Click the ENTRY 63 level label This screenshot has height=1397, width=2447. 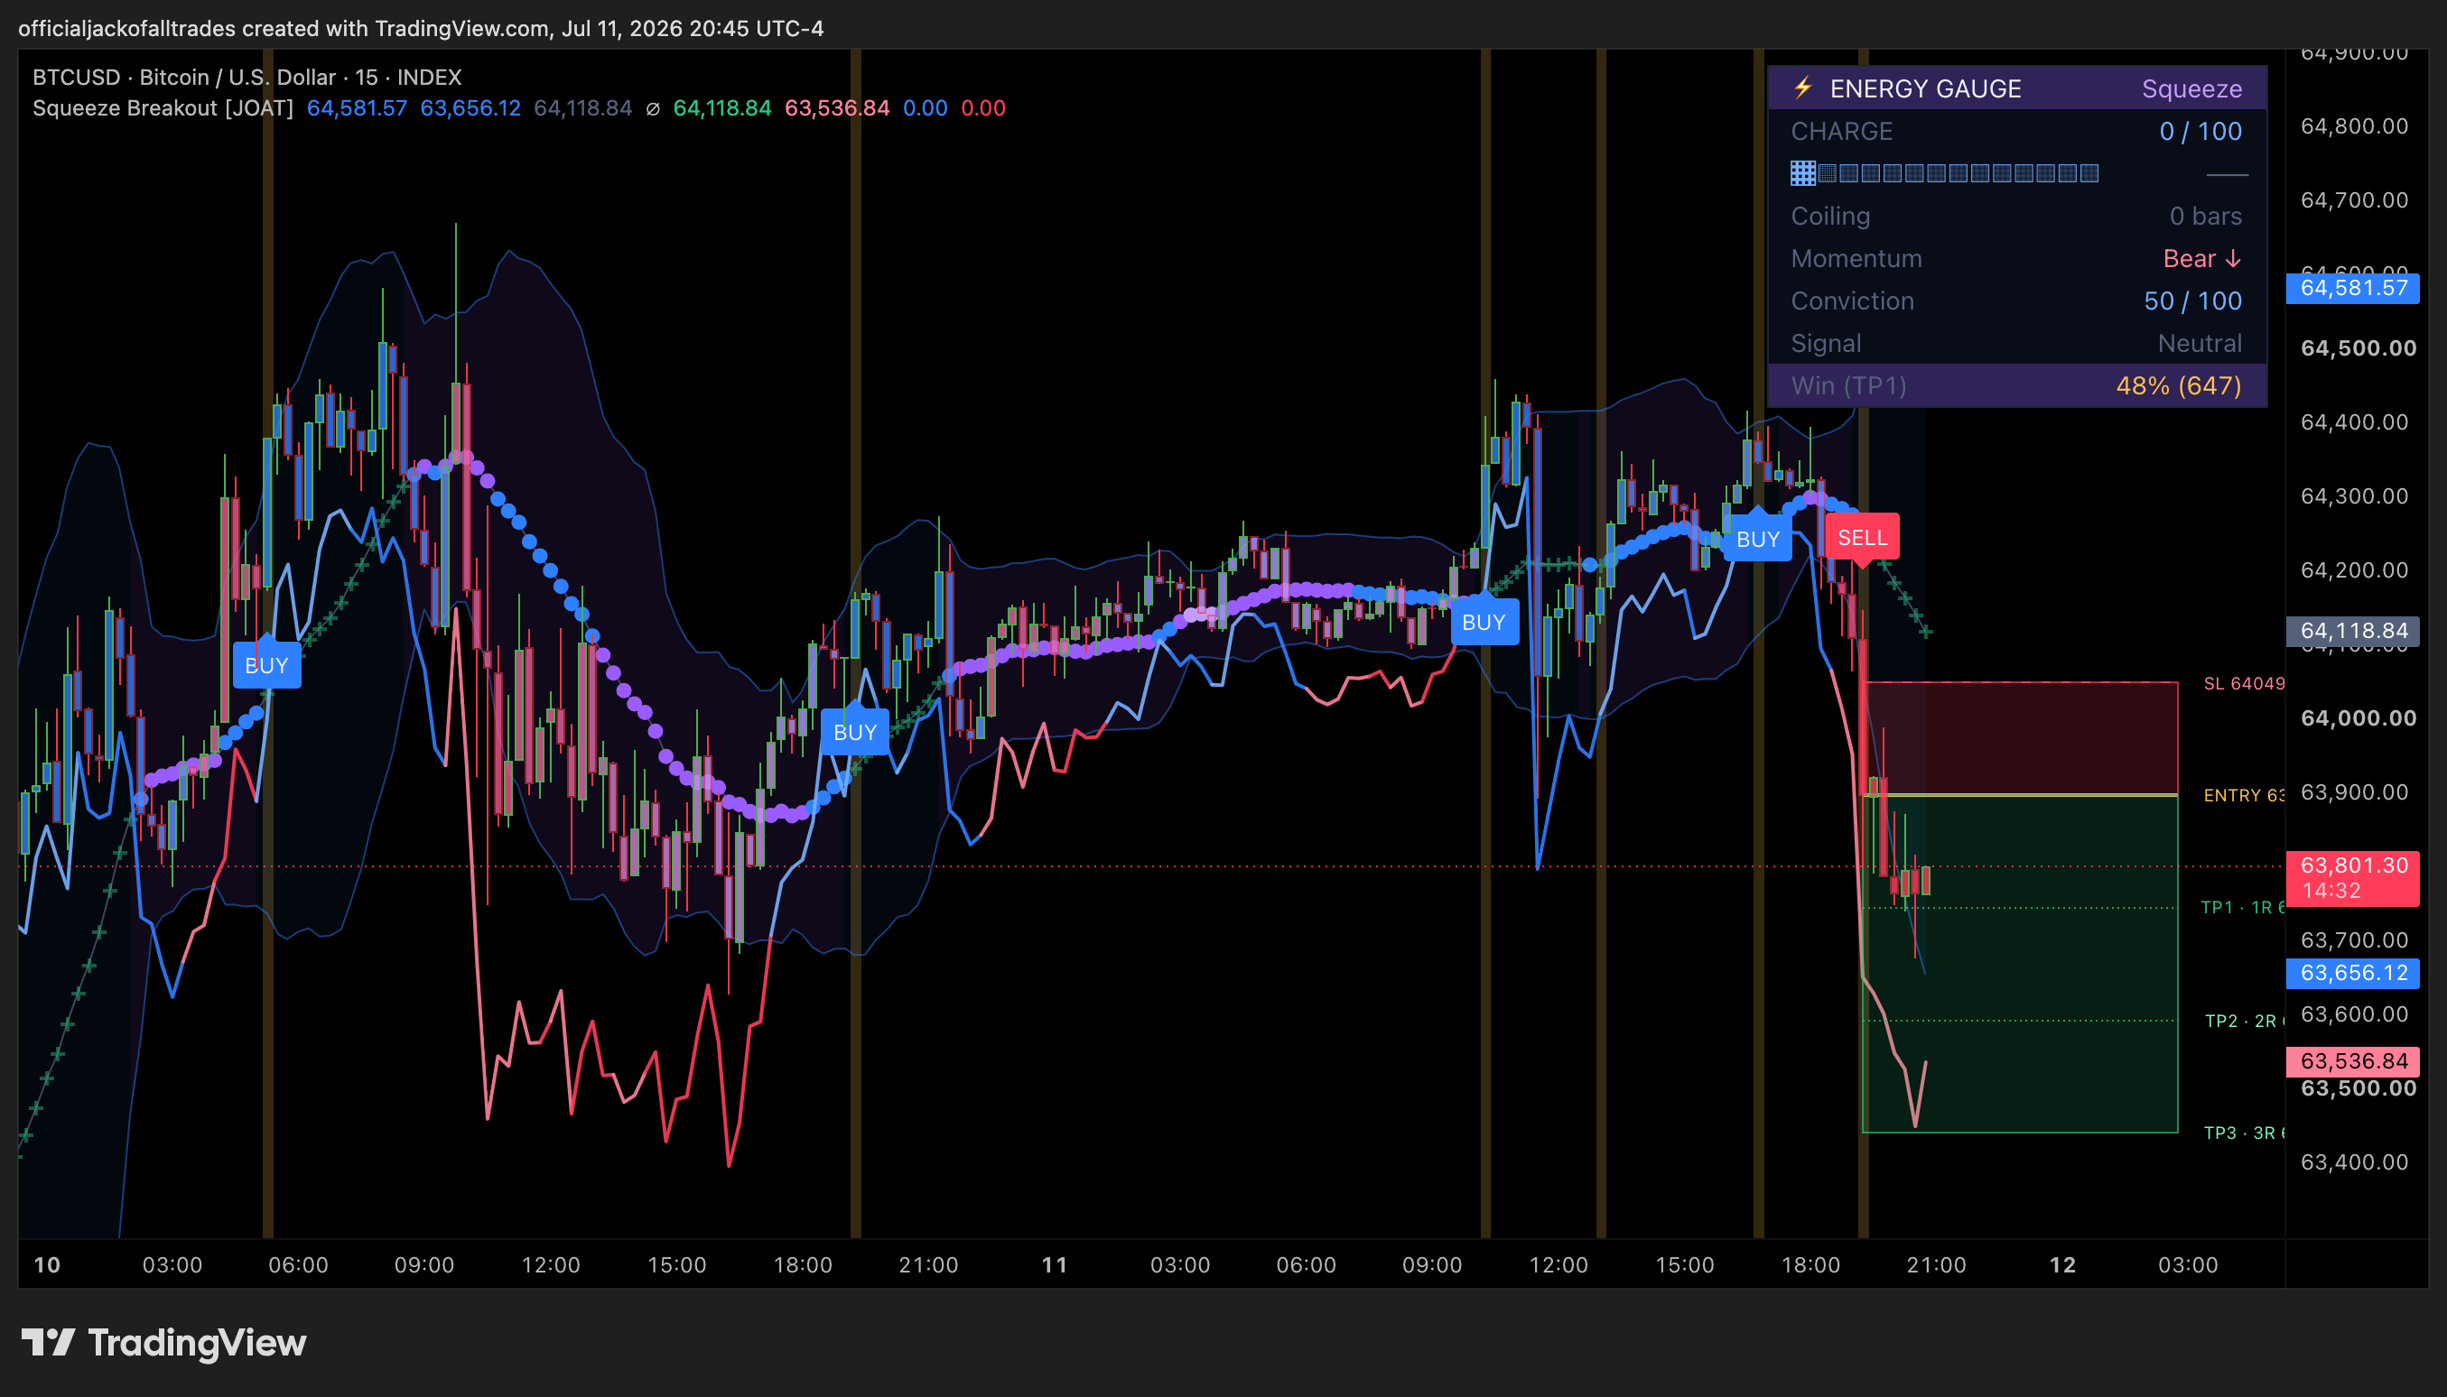click(x=2244, y=795)
